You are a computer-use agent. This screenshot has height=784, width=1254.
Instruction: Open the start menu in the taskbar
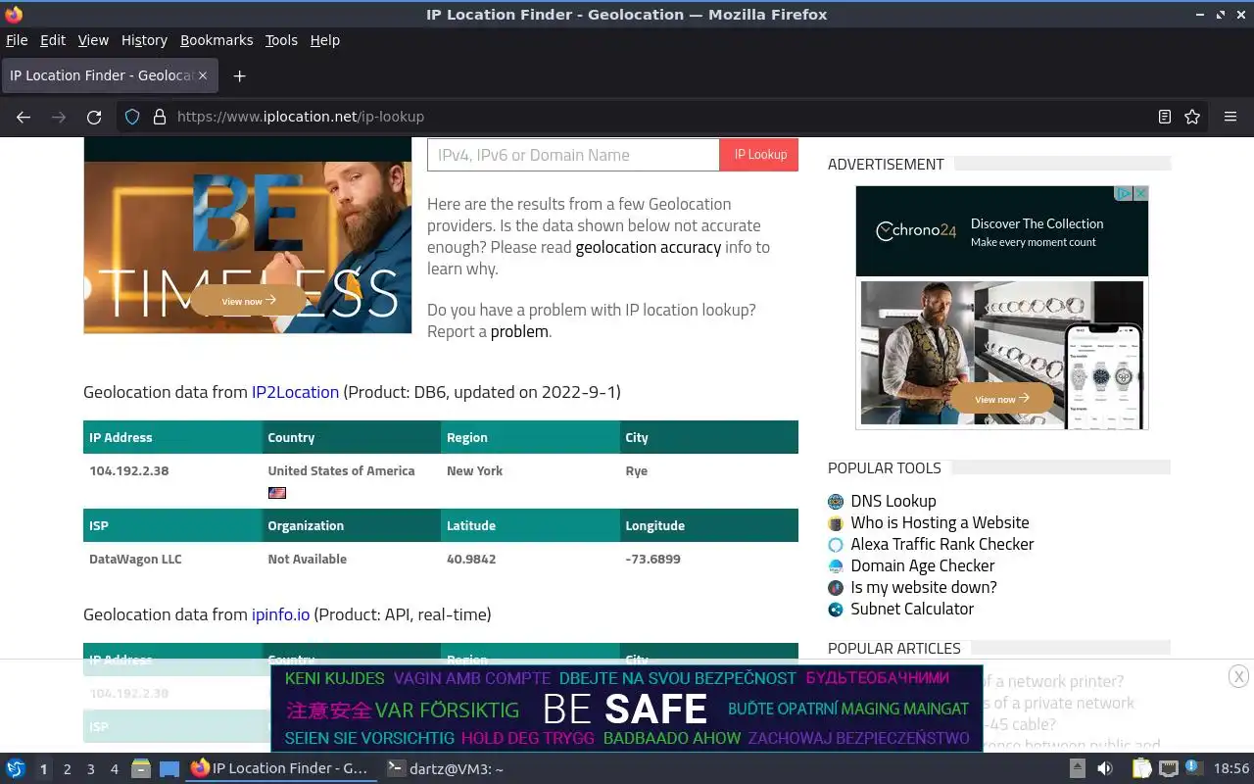coord(16,769)
